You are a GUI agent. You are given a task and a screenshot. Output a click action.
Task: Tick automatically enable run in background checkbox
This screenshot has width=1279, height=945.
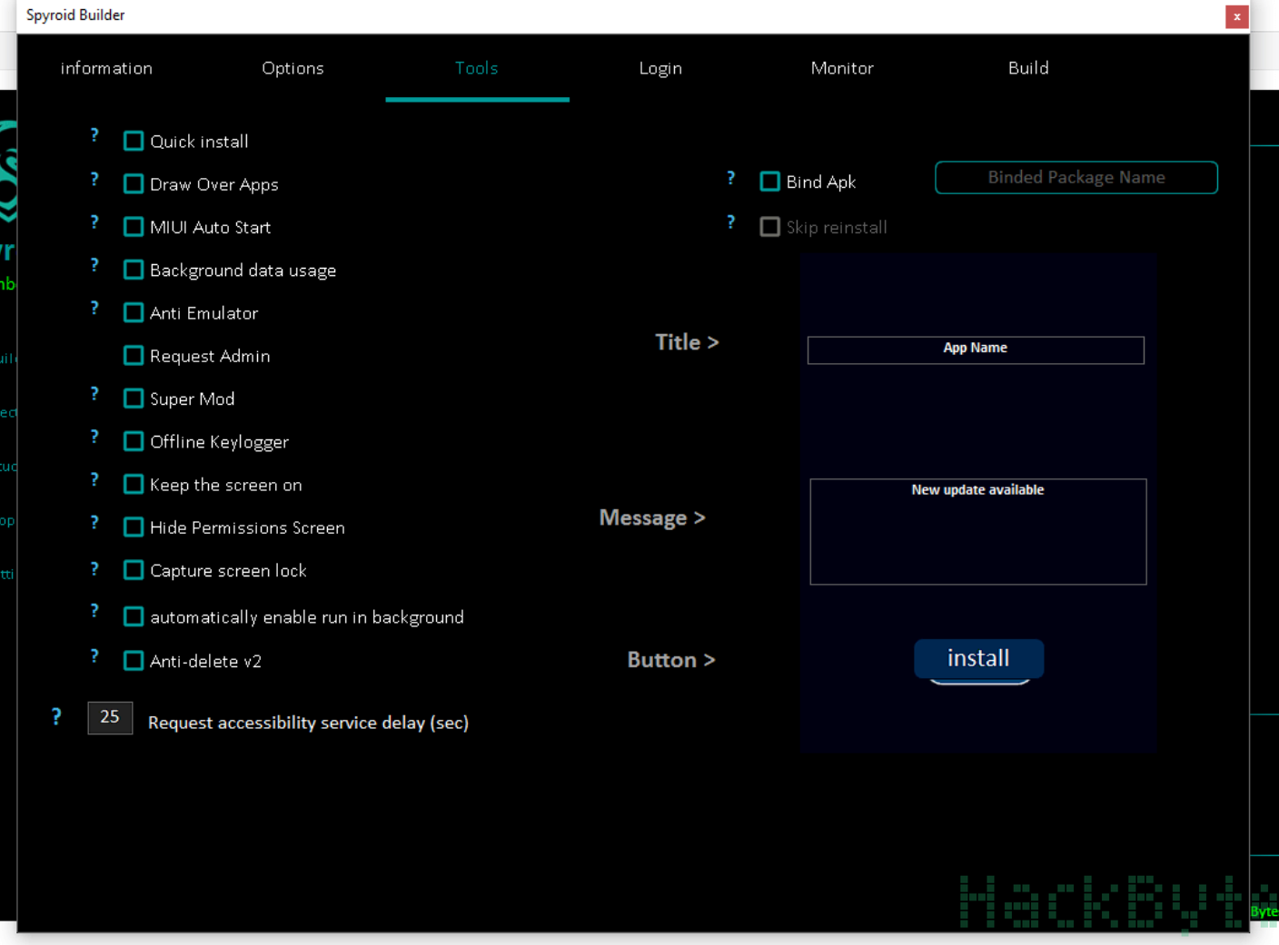pyautogui.click(x=134, y=616)
